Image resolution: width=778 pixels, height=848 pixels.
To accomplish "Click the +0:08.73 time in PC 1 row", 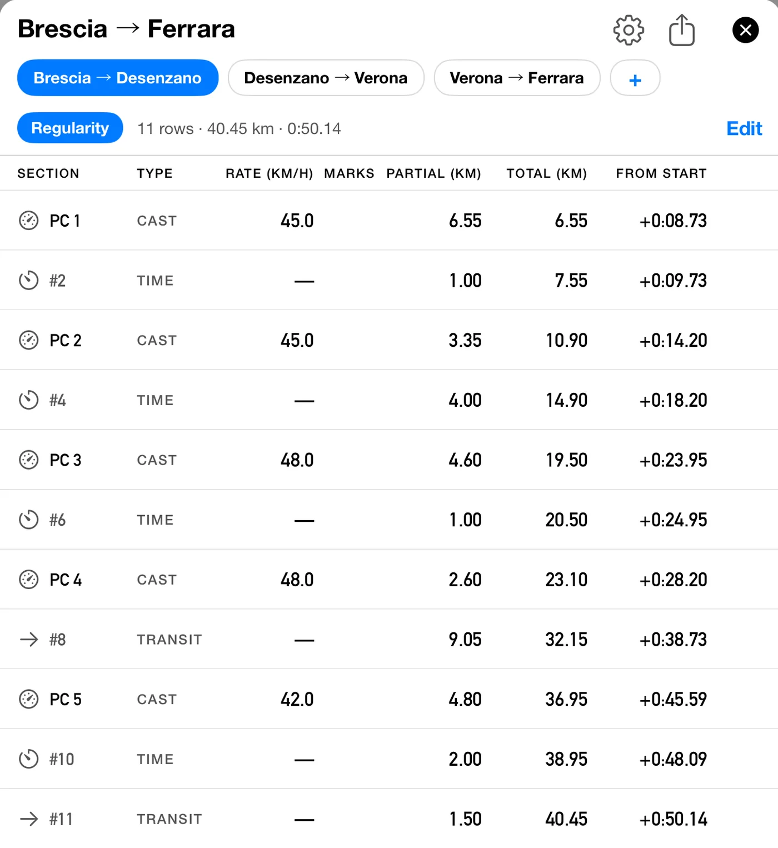I will (x=674, y=221).
